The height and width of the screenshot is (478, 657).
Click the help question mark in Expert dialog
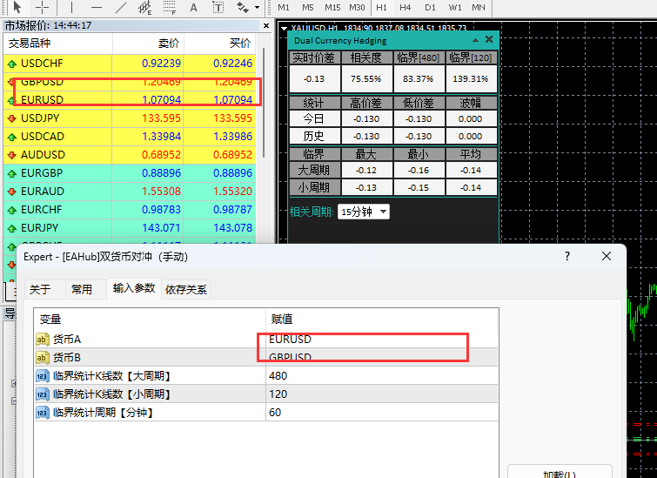pos(567,256)
